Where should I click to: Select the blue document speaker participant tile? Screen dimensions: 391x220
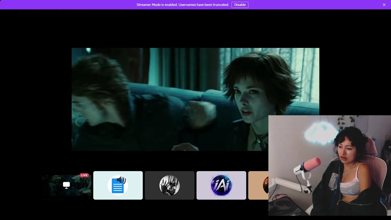point(118,185)
